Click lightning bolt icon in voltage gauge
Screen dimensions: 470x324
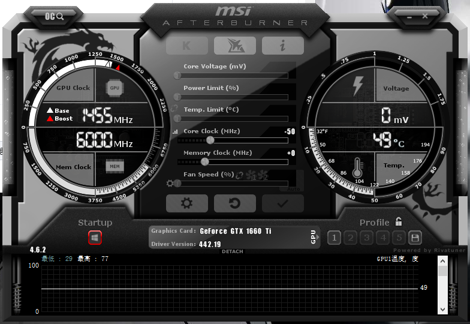pyautogui.click(x=358, y=86)
